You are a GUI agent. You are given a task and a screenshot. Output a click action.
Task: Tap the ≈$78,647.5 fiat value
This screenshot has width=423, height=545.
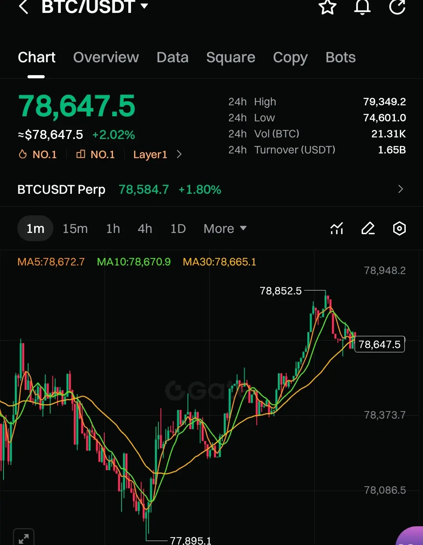pyautogui.click(x=51, y=135)
